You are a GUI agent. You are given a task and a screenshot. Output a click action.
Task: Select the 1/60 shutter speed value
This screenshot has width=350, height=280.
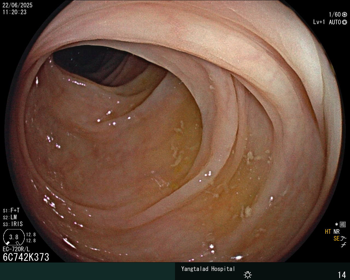(x=335, y=14)
